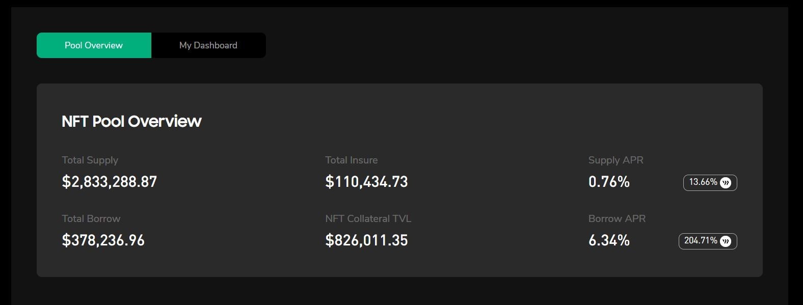The image size is (803, 305).
Task: Click the $826,011.35 collateral TVL value
Action: pyautogui.click(x=367, y=240)
